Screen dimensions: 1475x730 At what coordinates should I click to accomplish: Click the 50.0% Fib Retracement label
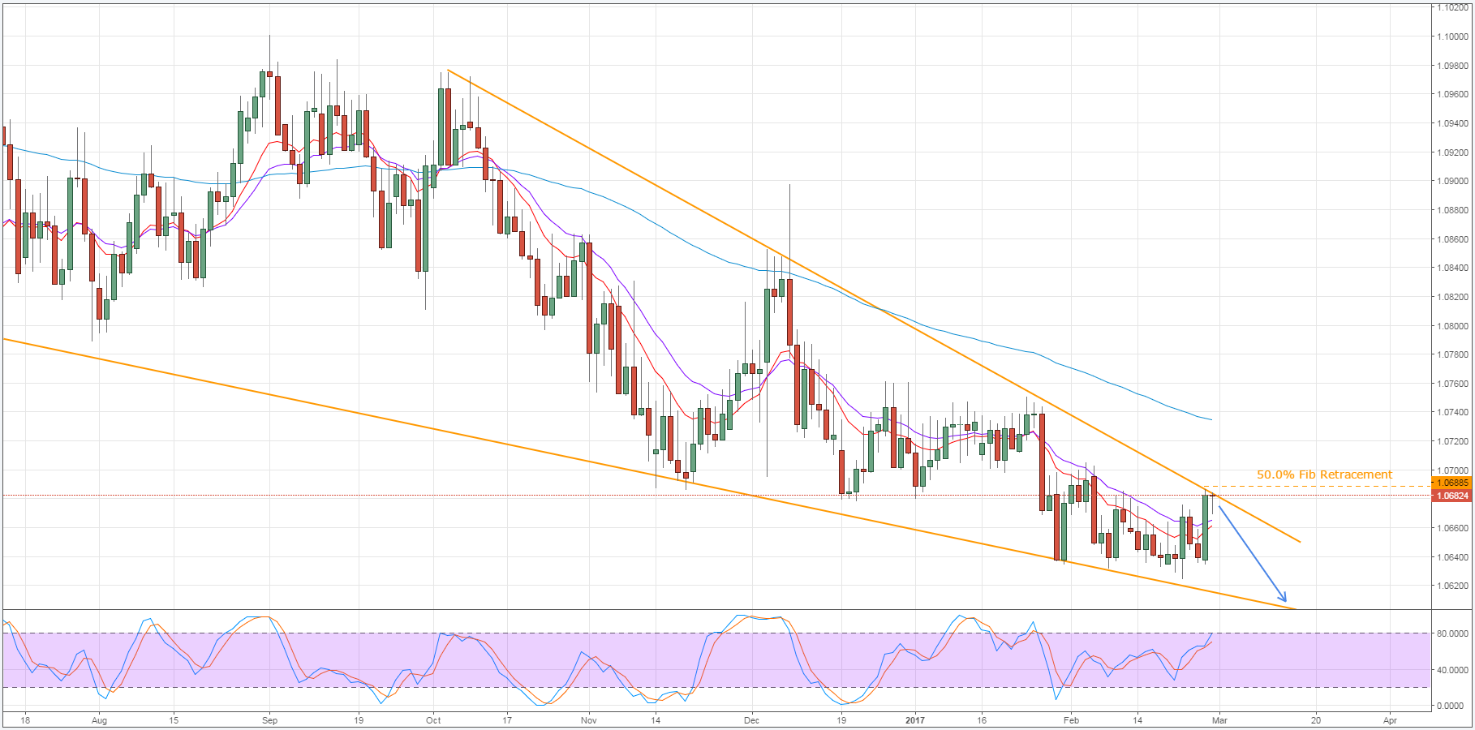(1324, 474)
